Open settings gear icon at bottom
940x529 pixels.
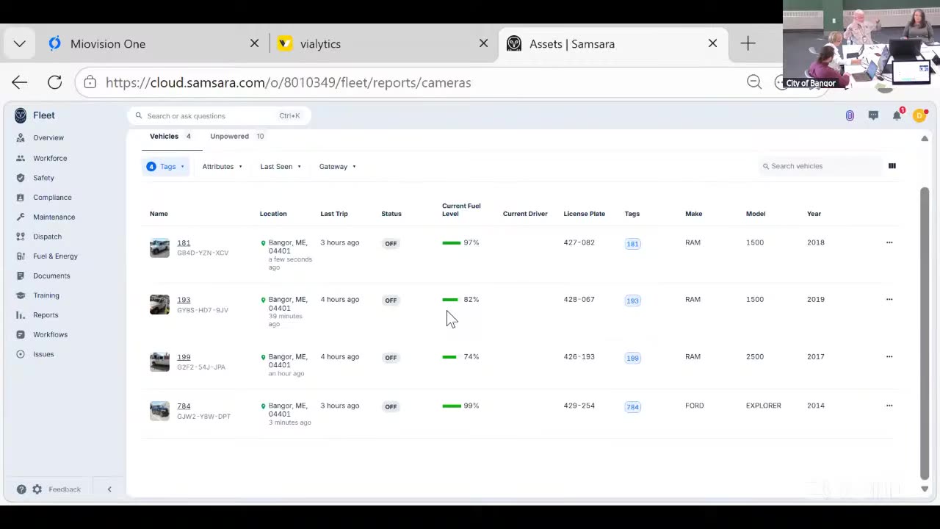[x=37, y=489]
